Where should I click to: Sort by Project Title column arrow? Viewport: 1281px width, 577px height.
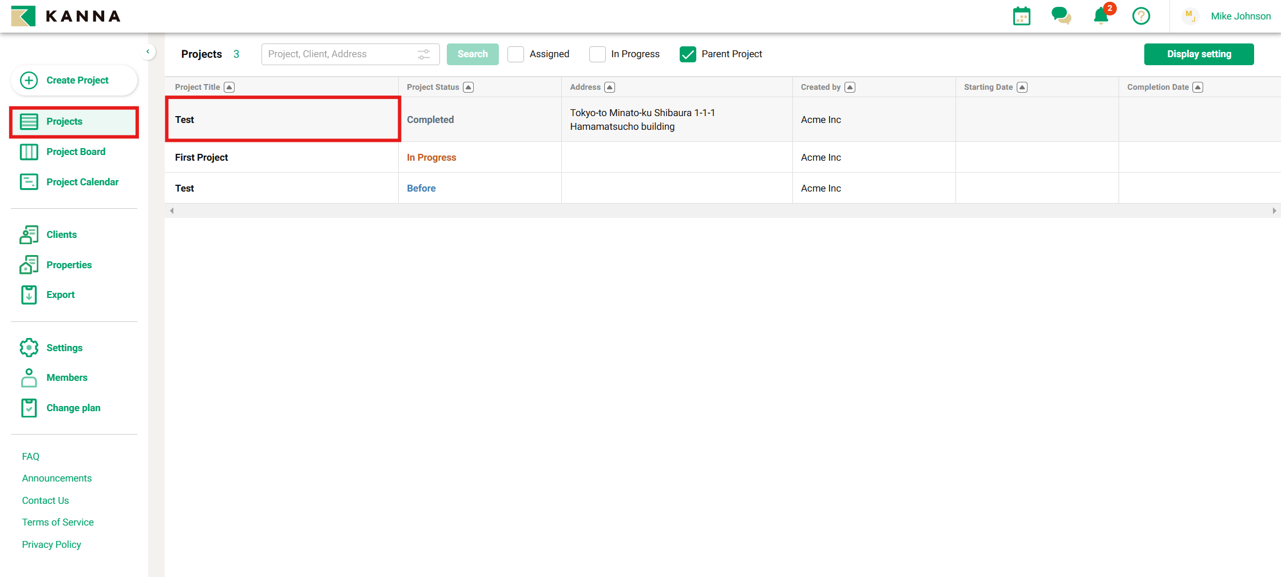pos(229,87)
